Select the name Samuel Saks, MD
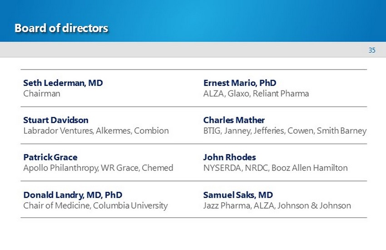Image resolution: width=386 pixels, height=250 pixels. pos(238,195)
